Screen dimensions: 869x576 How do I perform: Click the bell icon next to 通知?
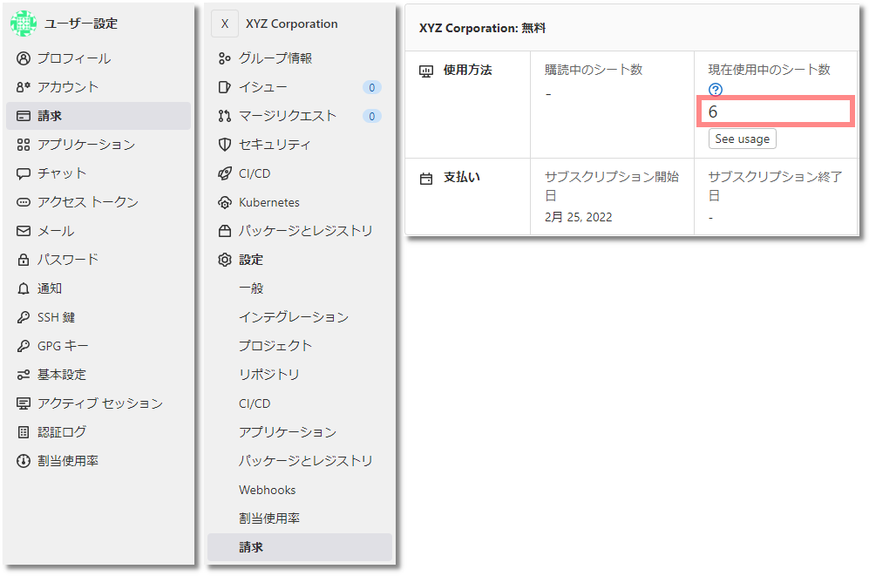24,288
